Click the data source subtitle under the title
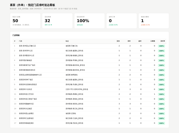 click(44, 9)
